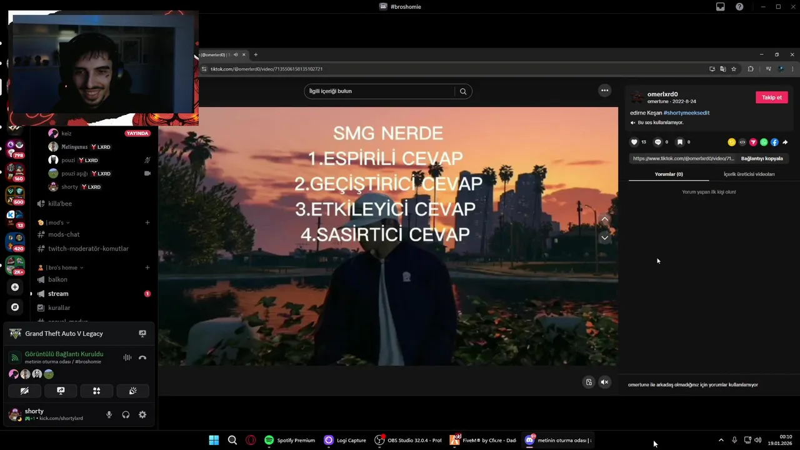This screenshot has height=450, width=800.
Task: Create channel in bro's homie category
Action: (x=147, y=267)
